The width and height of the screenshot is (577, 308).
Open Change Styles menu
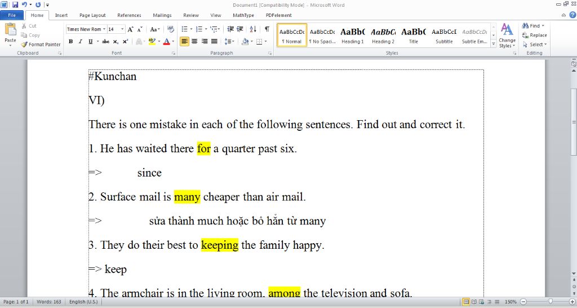tap(507, 36)
